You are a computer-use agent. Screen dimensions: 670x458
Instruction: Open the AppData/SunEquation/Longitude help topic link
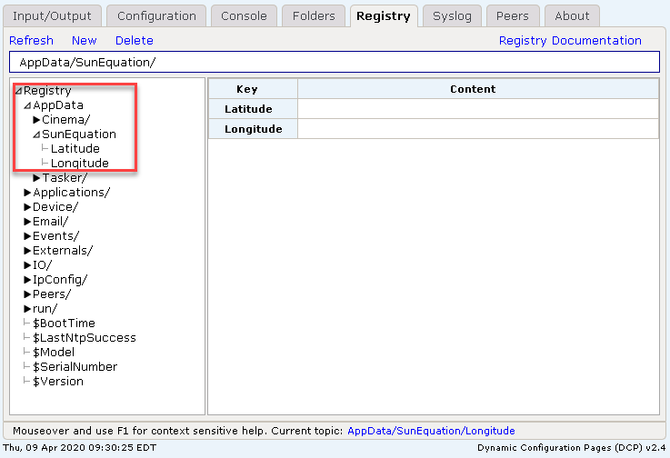point(431,431)
